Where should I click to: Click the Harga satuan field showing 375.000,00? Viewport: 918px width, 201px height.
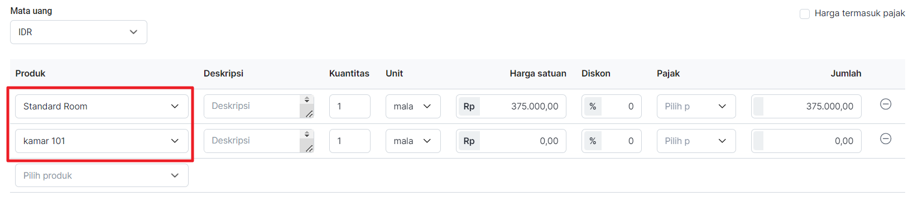511,106
